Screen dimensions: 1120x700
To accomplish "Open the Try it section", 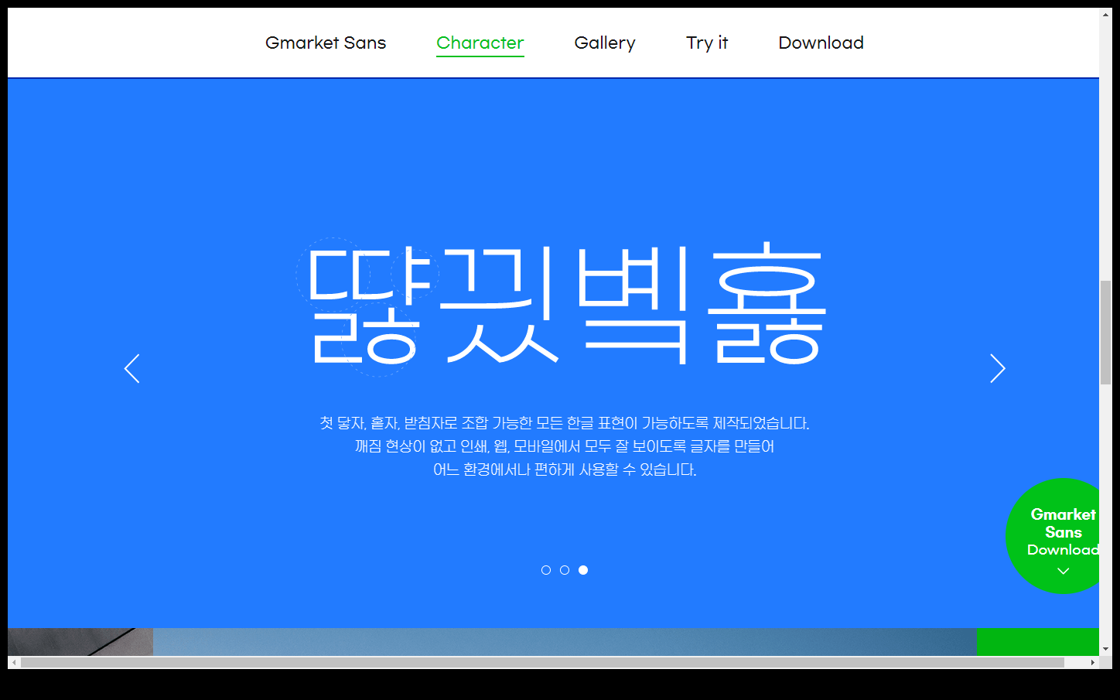I will pyautogui.click(x=707, y=43).
